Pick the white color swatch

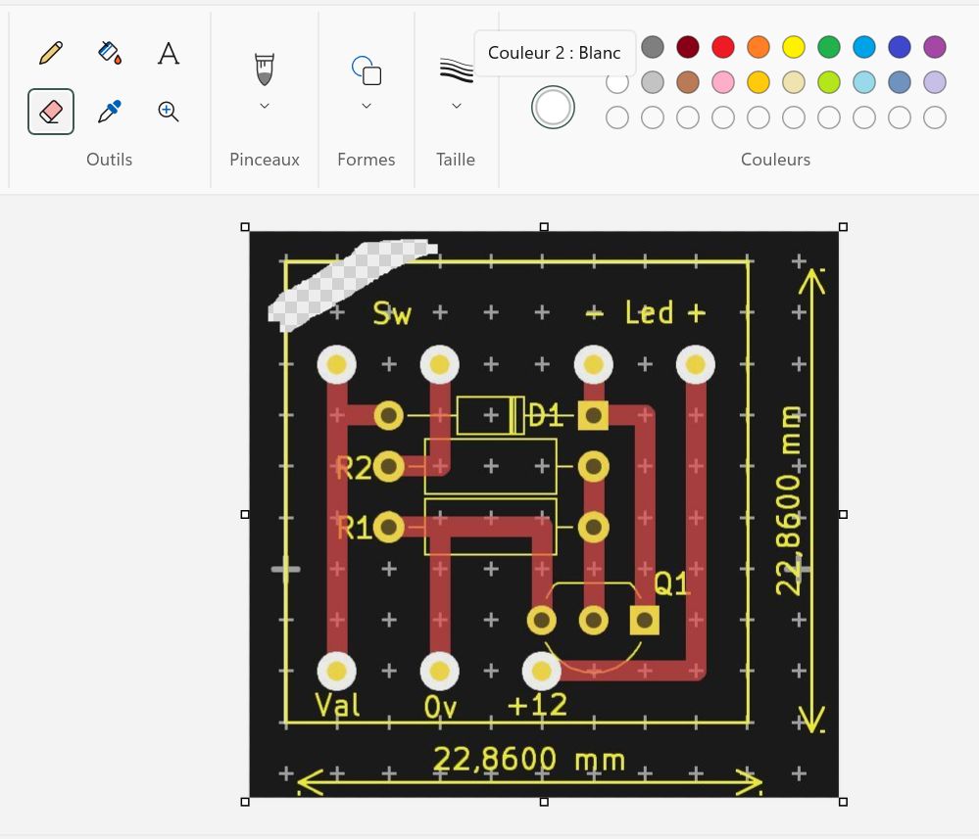coord(616,82)
